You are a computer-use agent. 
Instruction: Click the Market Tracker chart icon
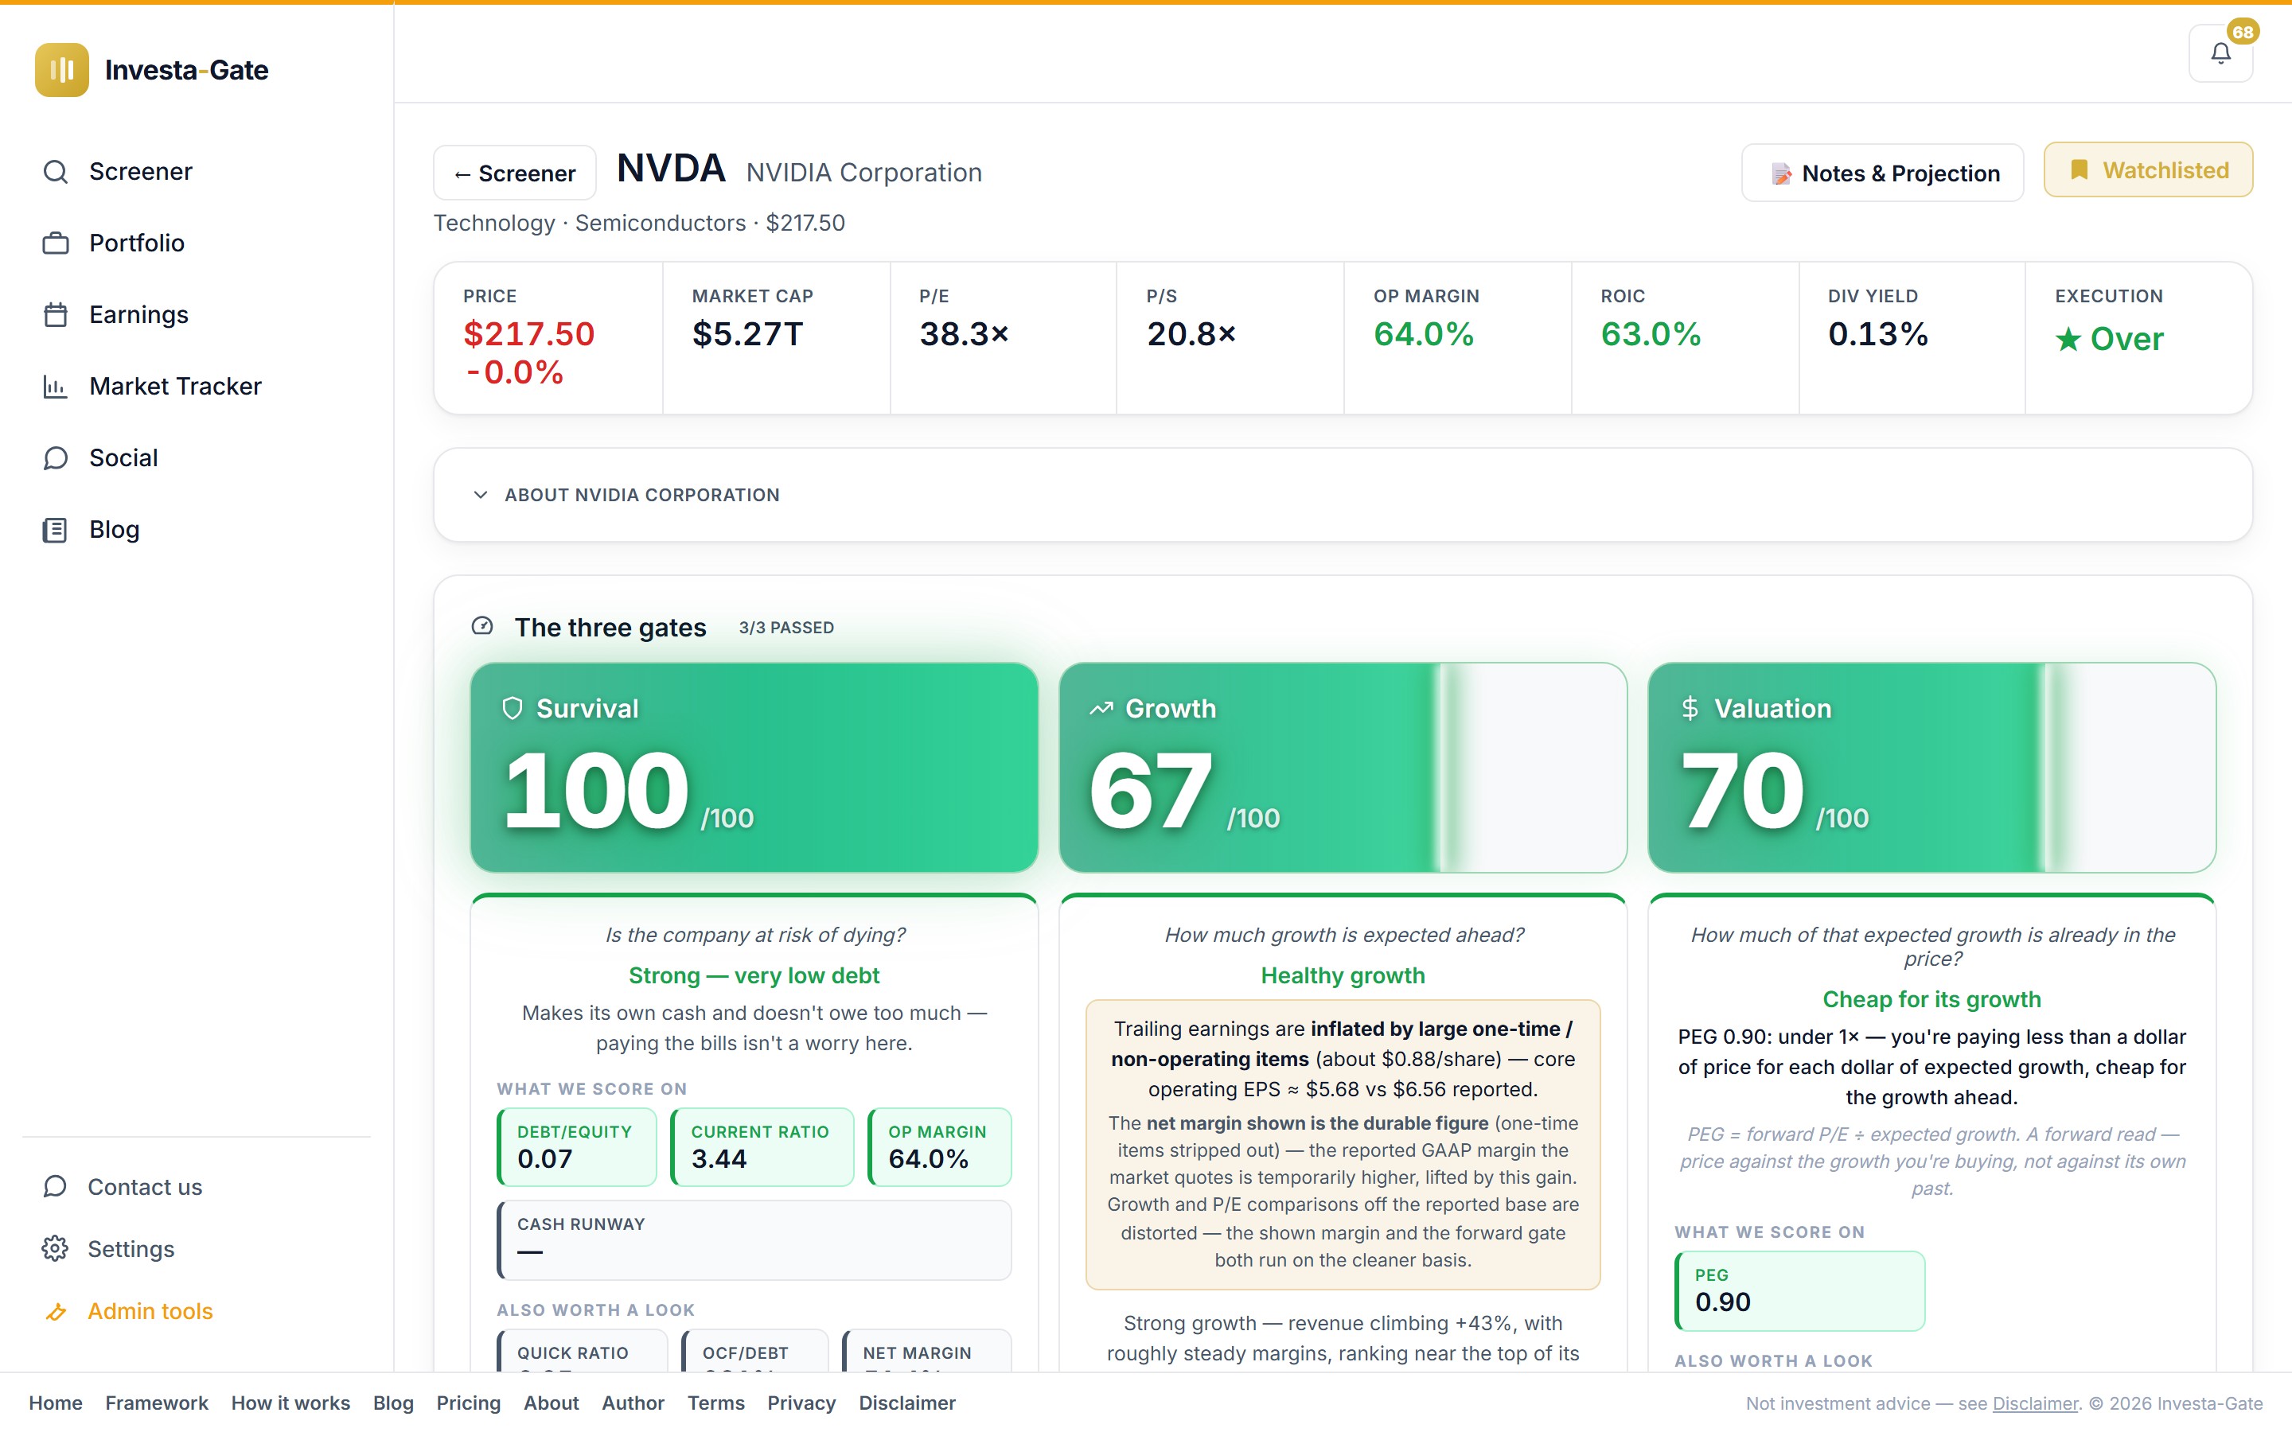point(56,387)
